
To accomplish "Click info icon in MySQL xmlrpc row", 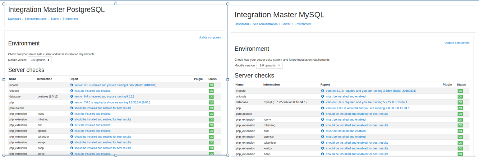I will coord(323,148).
